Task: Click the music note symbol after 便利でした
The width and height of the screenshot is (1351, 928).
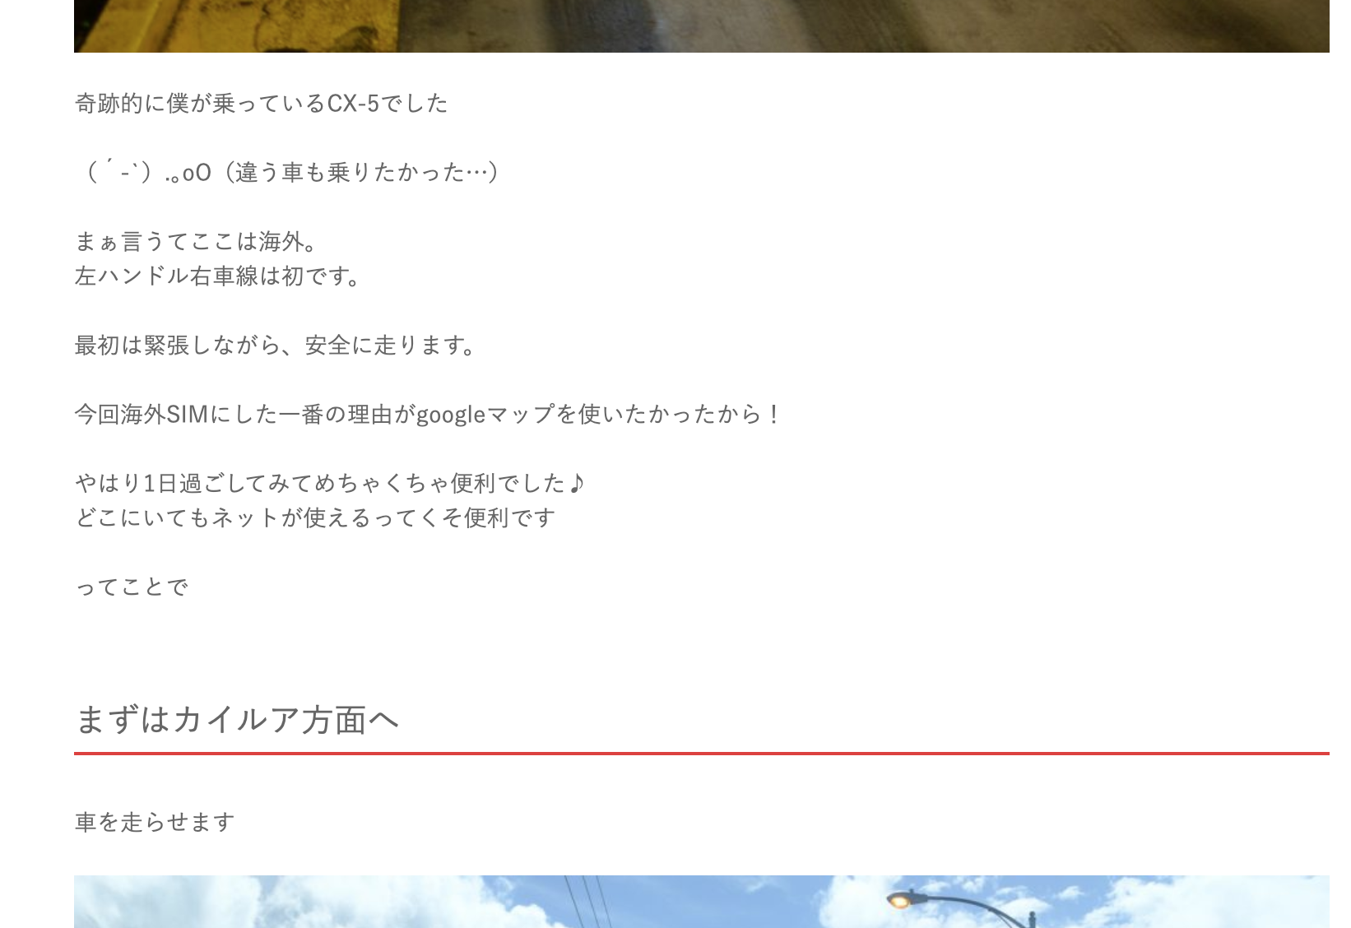Action: (x=577, y=482)
